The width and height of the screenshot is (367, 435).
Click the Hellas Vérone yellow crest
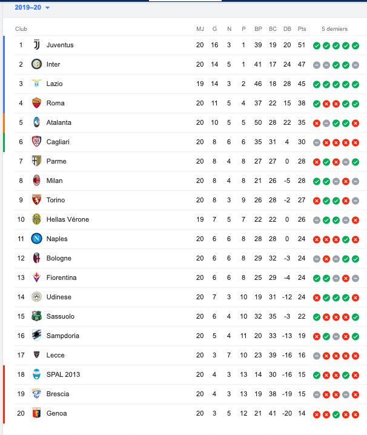pos(36,219)
